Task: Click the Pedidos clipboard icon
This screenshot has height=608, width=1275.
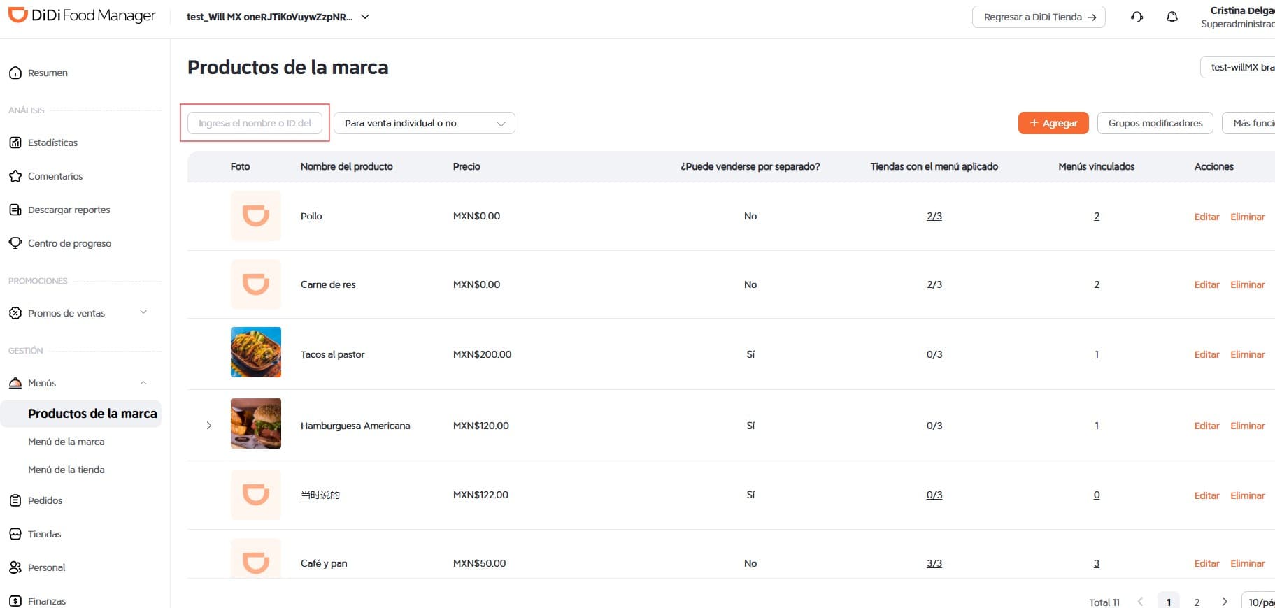Action: point(15,500)
